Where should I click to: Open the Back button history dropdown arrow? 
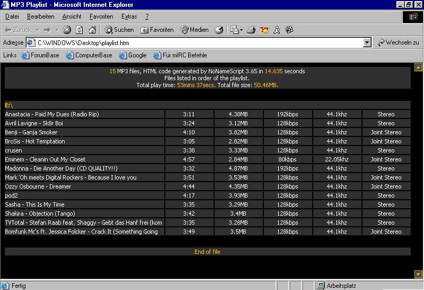pyautogui.click(x=38, y=30)
